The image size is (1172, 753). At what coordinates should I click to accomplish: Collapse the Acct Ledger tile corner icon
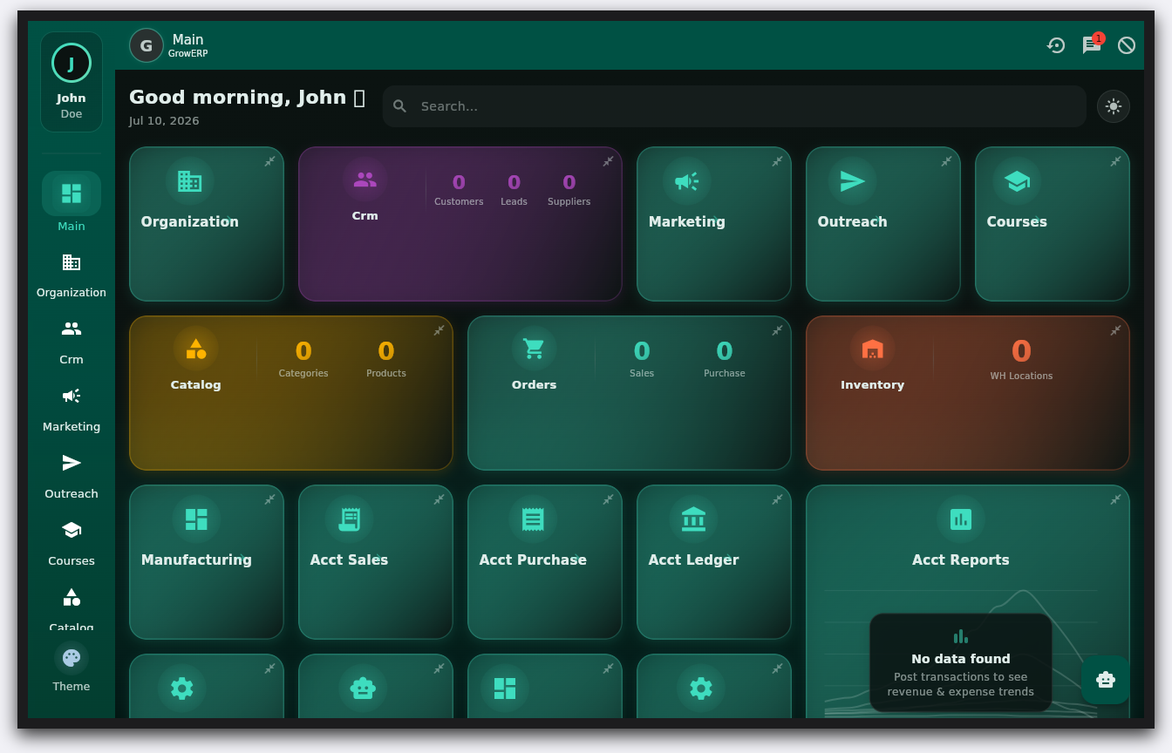coord(778,499)
